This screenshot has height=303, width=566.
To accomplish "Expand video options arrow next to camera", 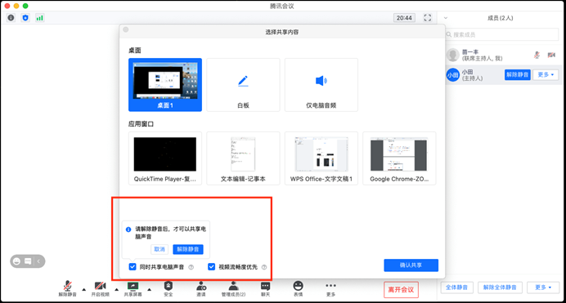I will [116, 289].
